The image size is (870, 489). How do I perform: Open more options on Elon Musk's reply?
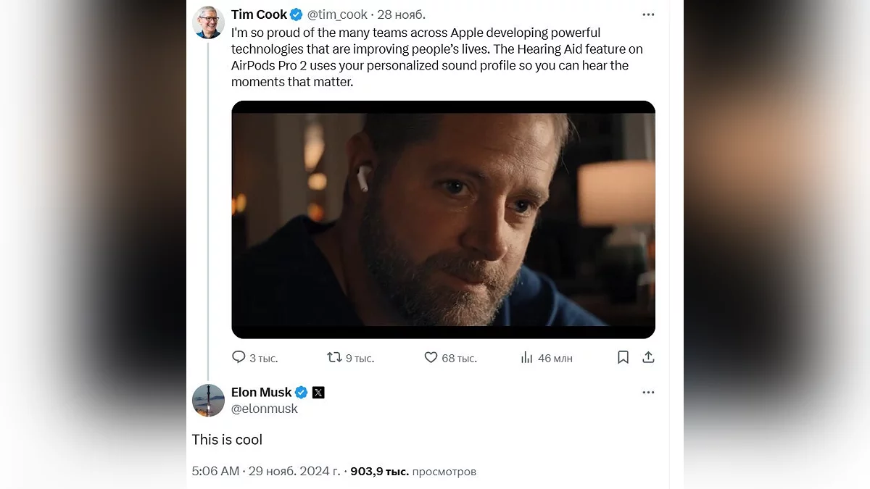[x=648, y=392]
